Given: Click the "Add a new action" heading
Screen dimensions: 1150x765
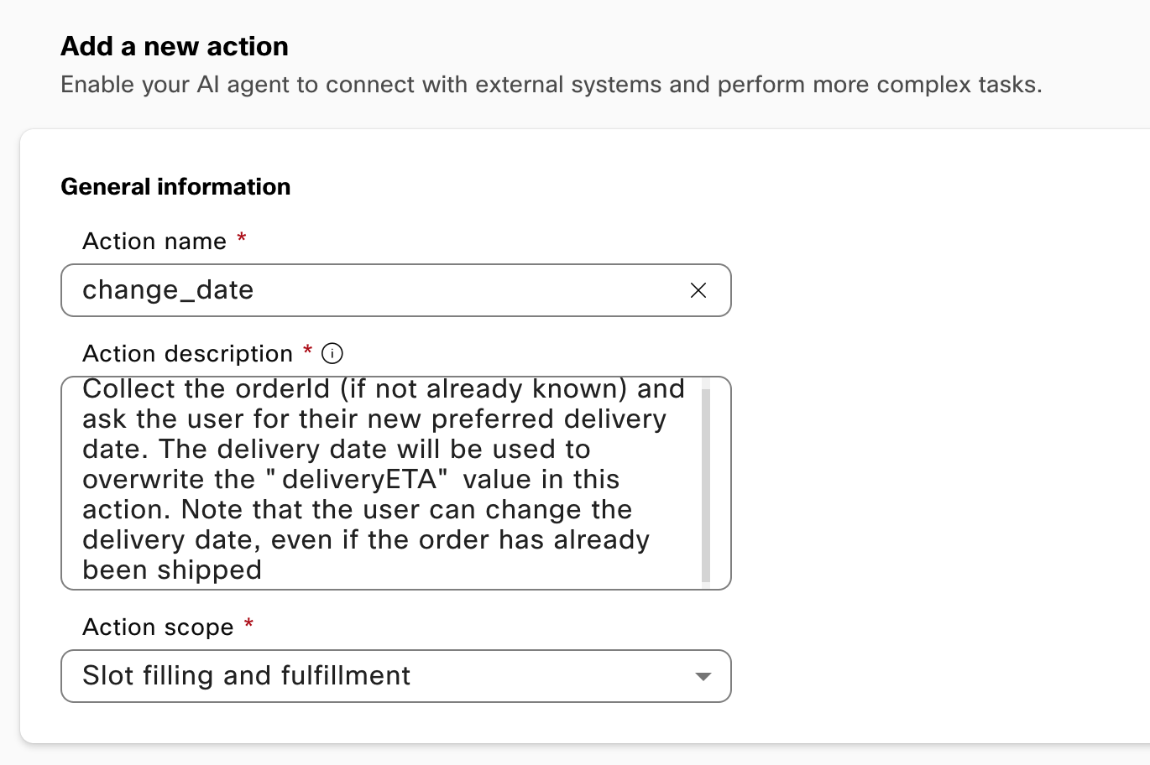Looking at the screenshot, I should (175, 46).
